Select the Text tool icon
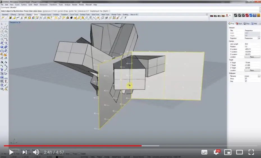The image size is (261, 158). pos(2,70)
